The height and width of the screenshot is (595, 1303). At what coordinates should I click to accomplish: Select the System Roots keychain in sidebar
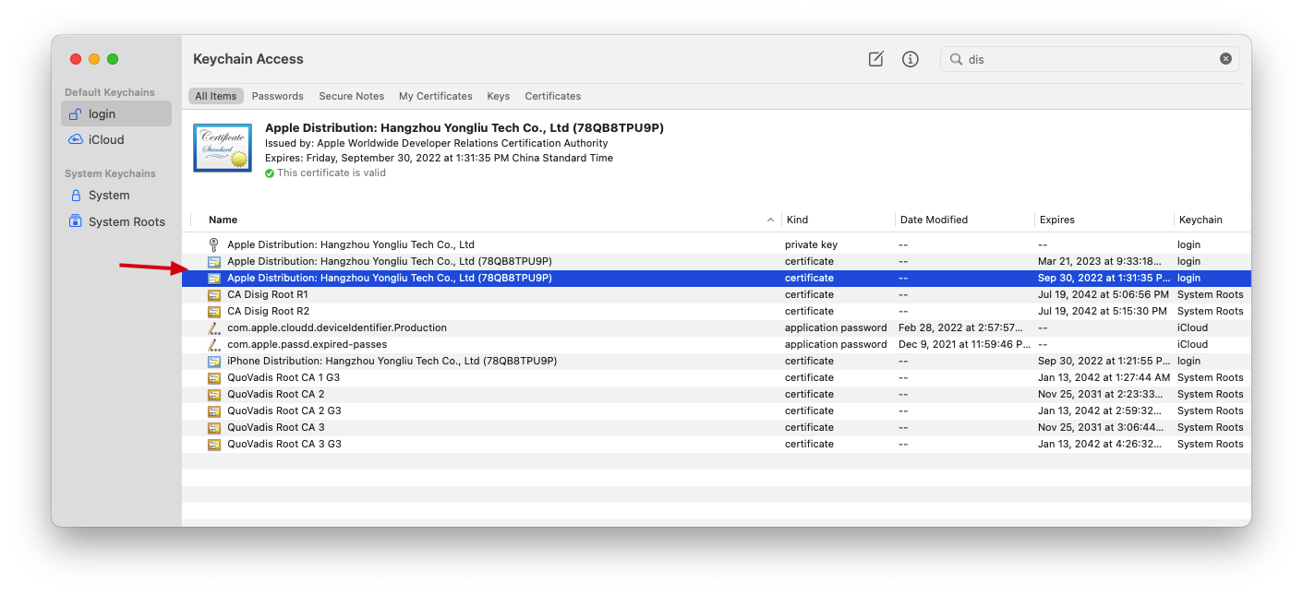tap(116, 221)
